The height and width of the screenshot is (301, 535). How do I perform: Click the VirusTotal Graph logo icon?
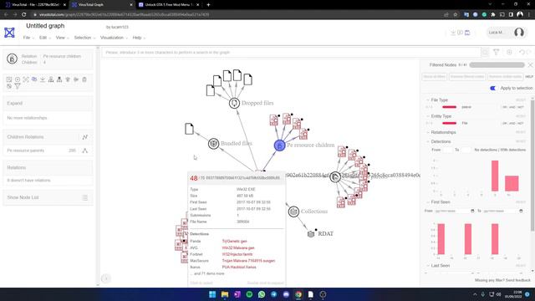(9, 33)
